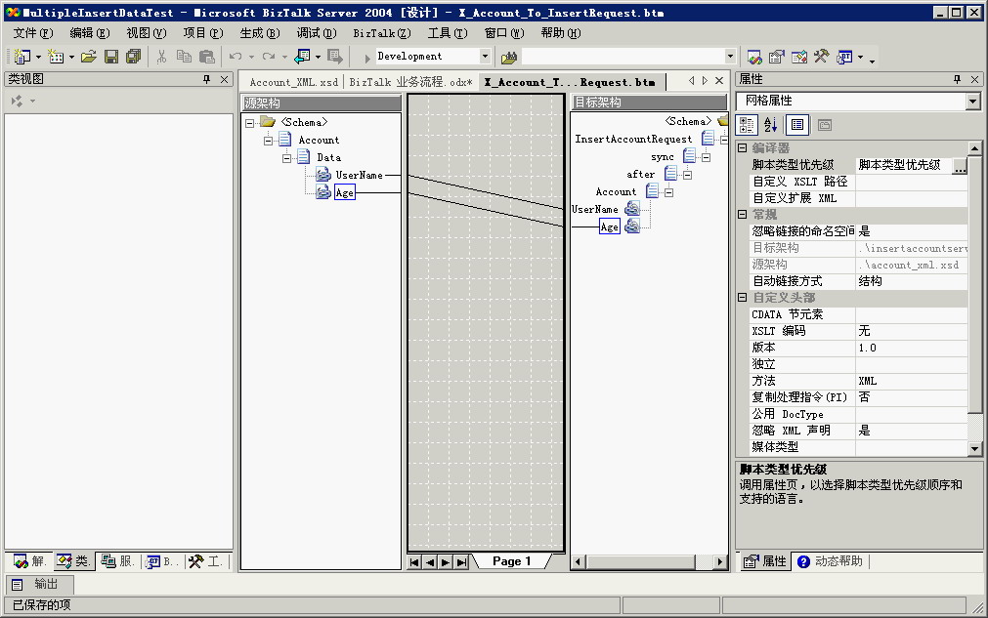This screenshot has width=988, height=618.
Task: Click the Paste toolbar icon
Action: click(206, 57)
